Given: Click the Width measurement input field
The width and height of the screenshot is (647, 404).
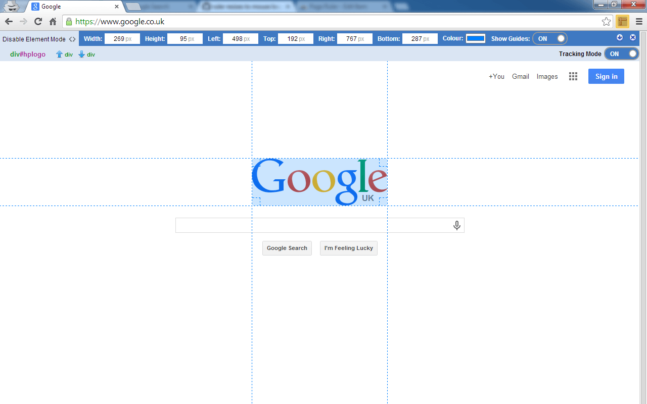Looking at the screenshot, I should (x=122, y=38).
